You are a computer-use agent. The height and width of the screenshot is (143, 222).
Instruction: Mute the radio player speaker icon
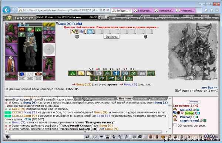[100, 17]
